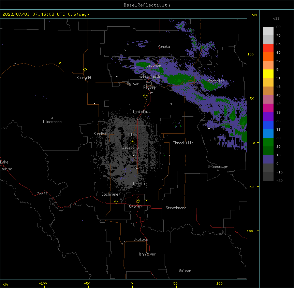
Task: Click the purple 0-10 dBZ color swatch
Action: click(268, 159)
